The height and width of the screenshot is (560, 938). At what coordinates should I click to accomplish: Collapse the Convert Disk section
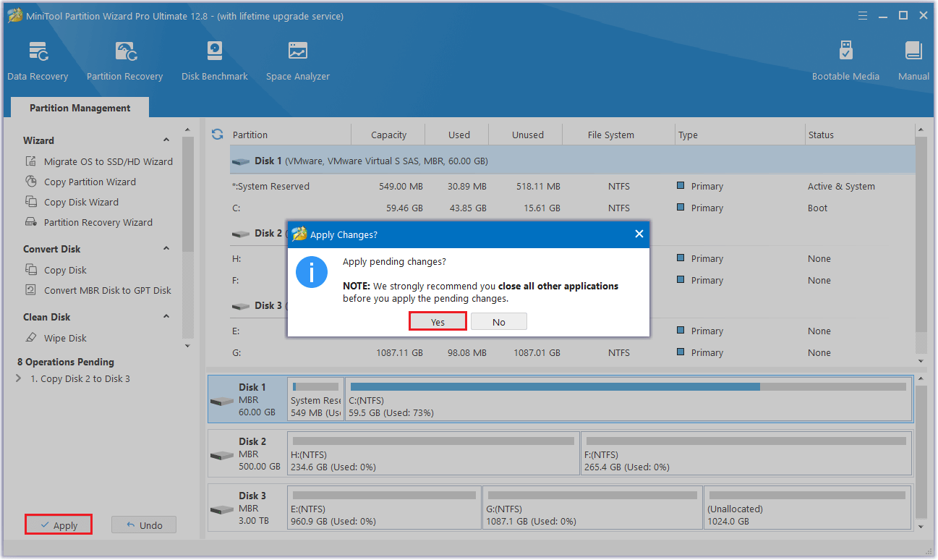click(x=166, y=248)
